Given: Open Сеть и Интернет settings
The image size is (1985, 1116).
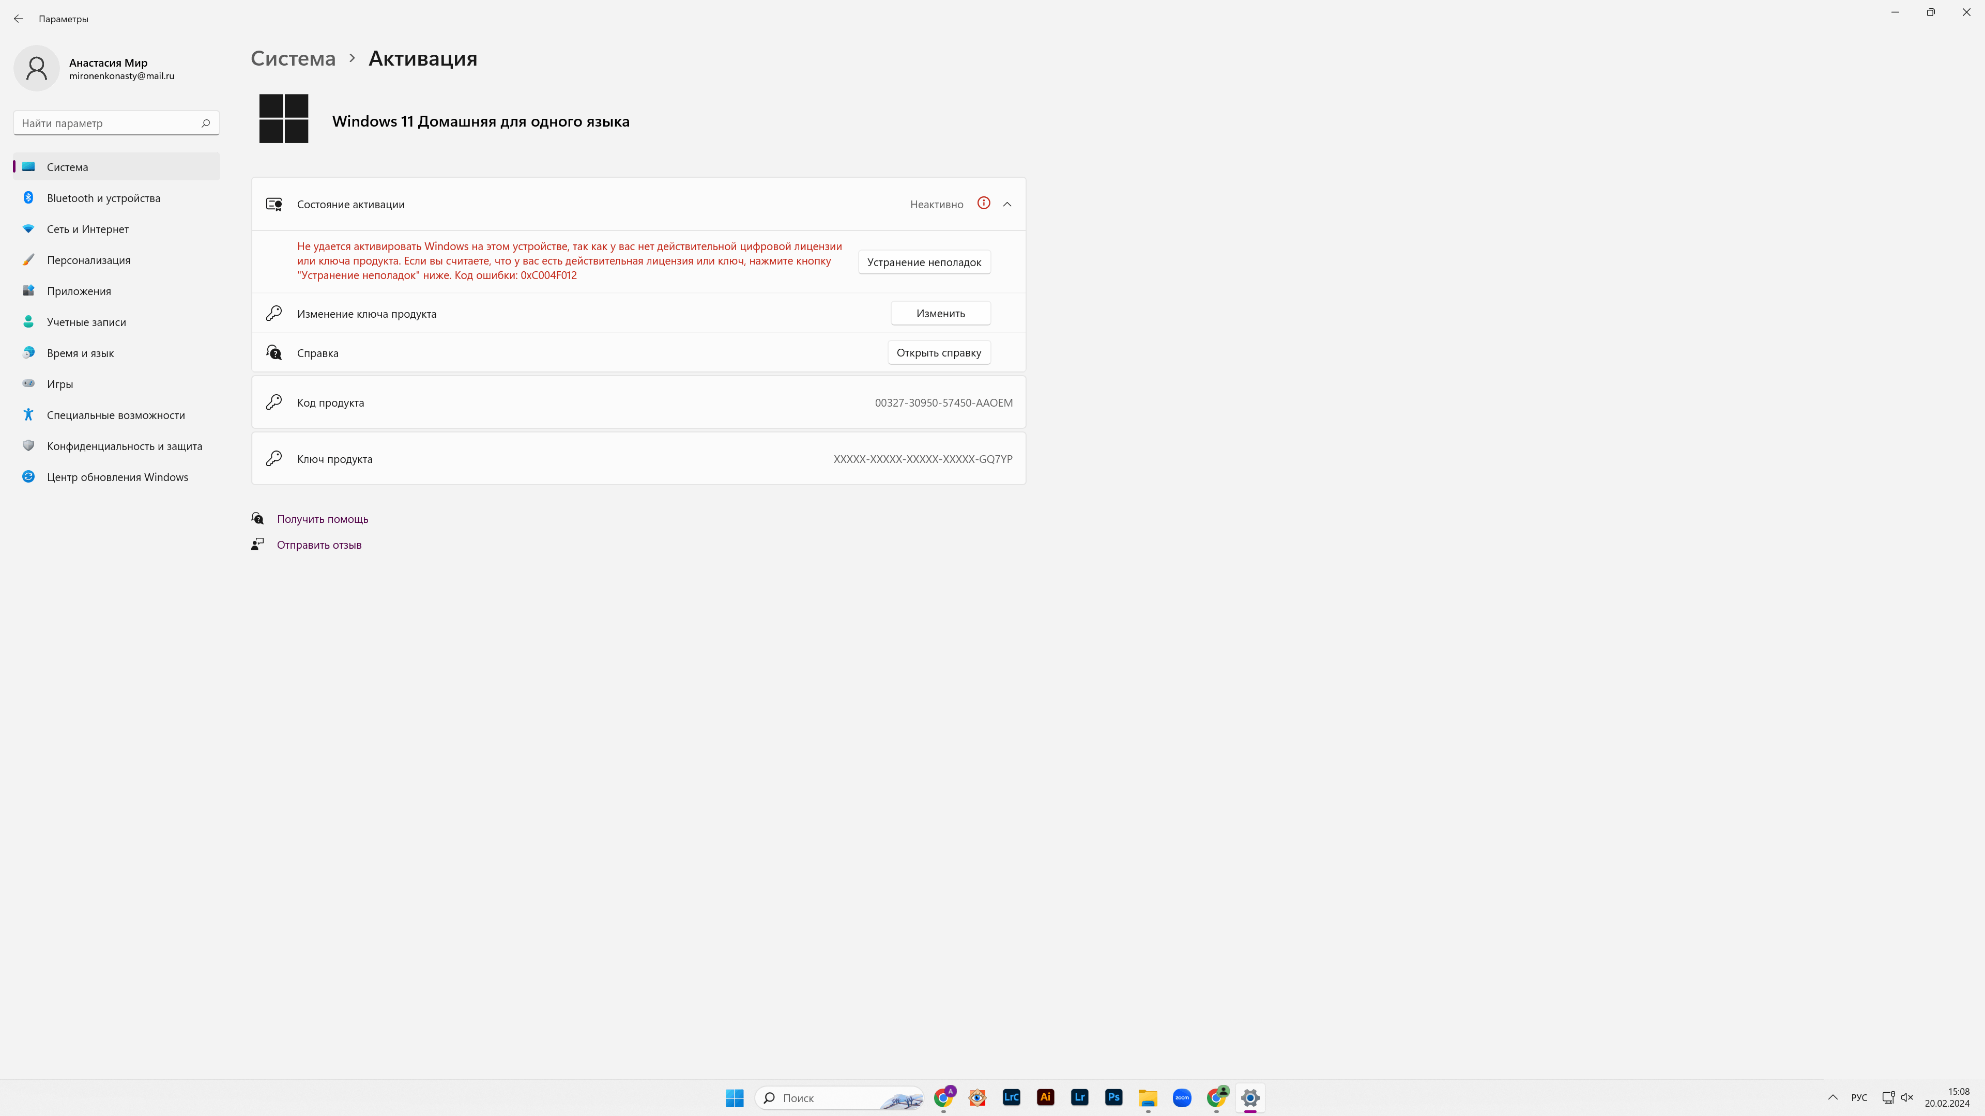Looking at the screenshot, I should (x=116, y=229).
